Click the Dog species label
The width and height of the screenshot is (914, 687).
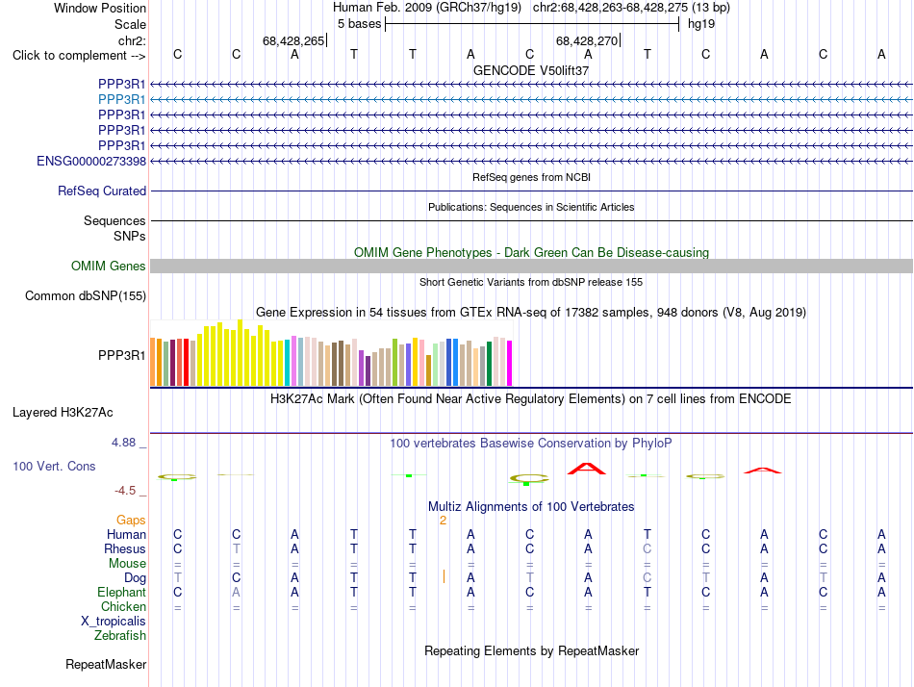[x=135, y=578]
